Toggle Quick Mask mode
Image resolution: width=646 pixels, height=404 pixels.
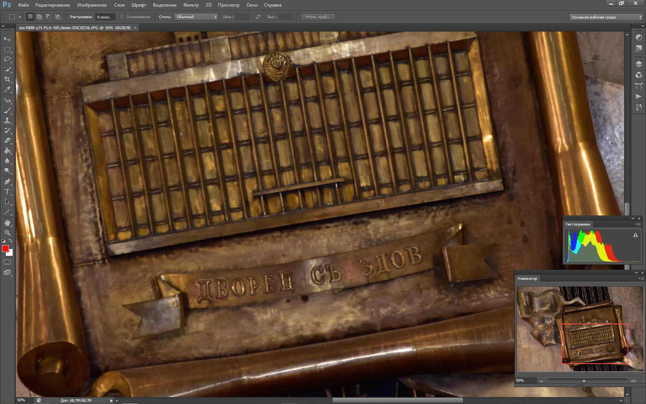point(7,262)
